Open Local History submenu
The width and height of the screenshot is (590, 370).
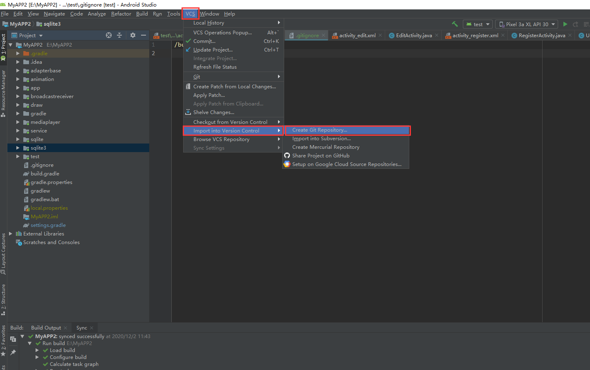[233, 23]
